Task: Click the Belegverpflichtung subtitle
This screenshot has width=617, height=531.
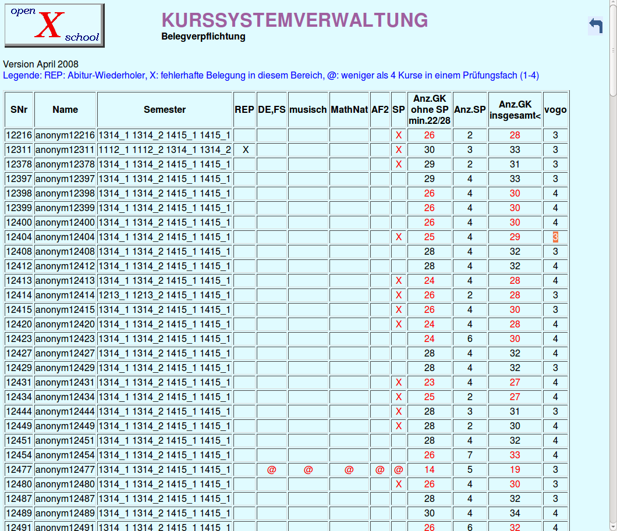Action: [x=204, y=37]
